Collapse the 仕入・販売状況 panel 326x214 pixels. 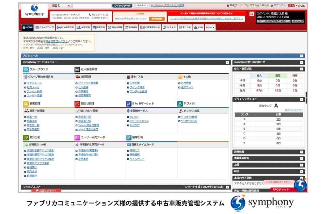(x=301, y=69)
